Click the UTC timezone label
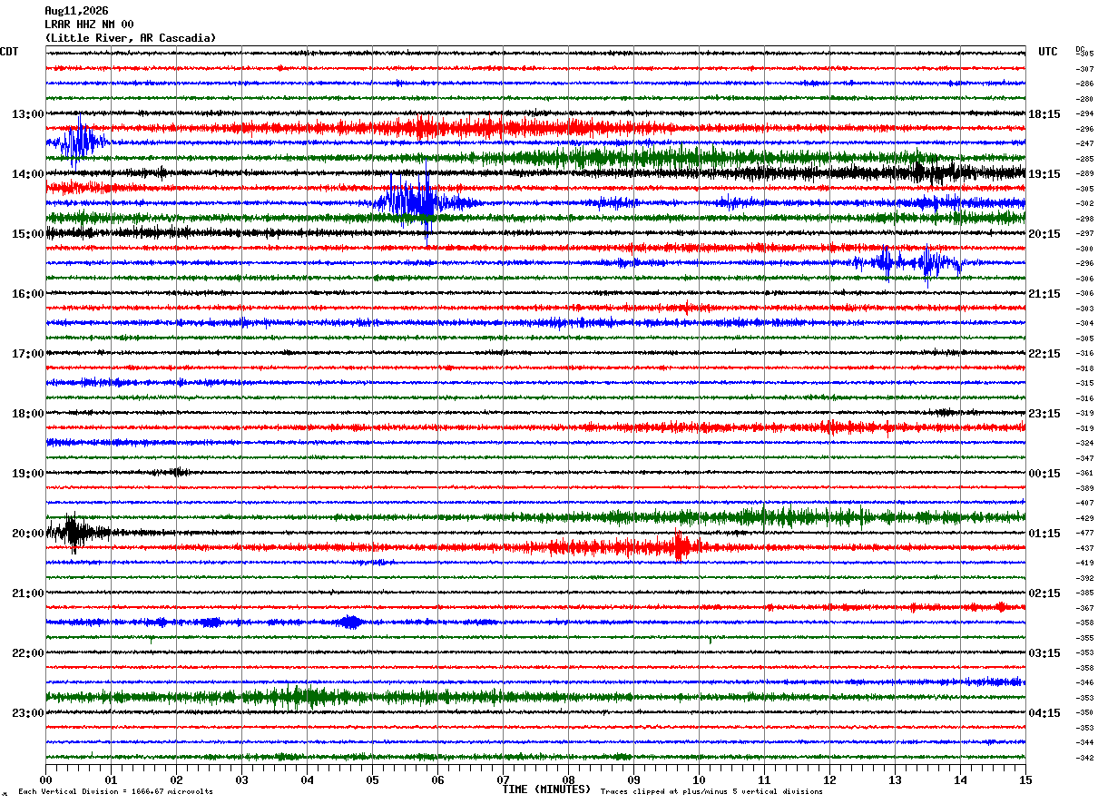The width and height of the screenshot is (1098, 804). pos(1048,52)
